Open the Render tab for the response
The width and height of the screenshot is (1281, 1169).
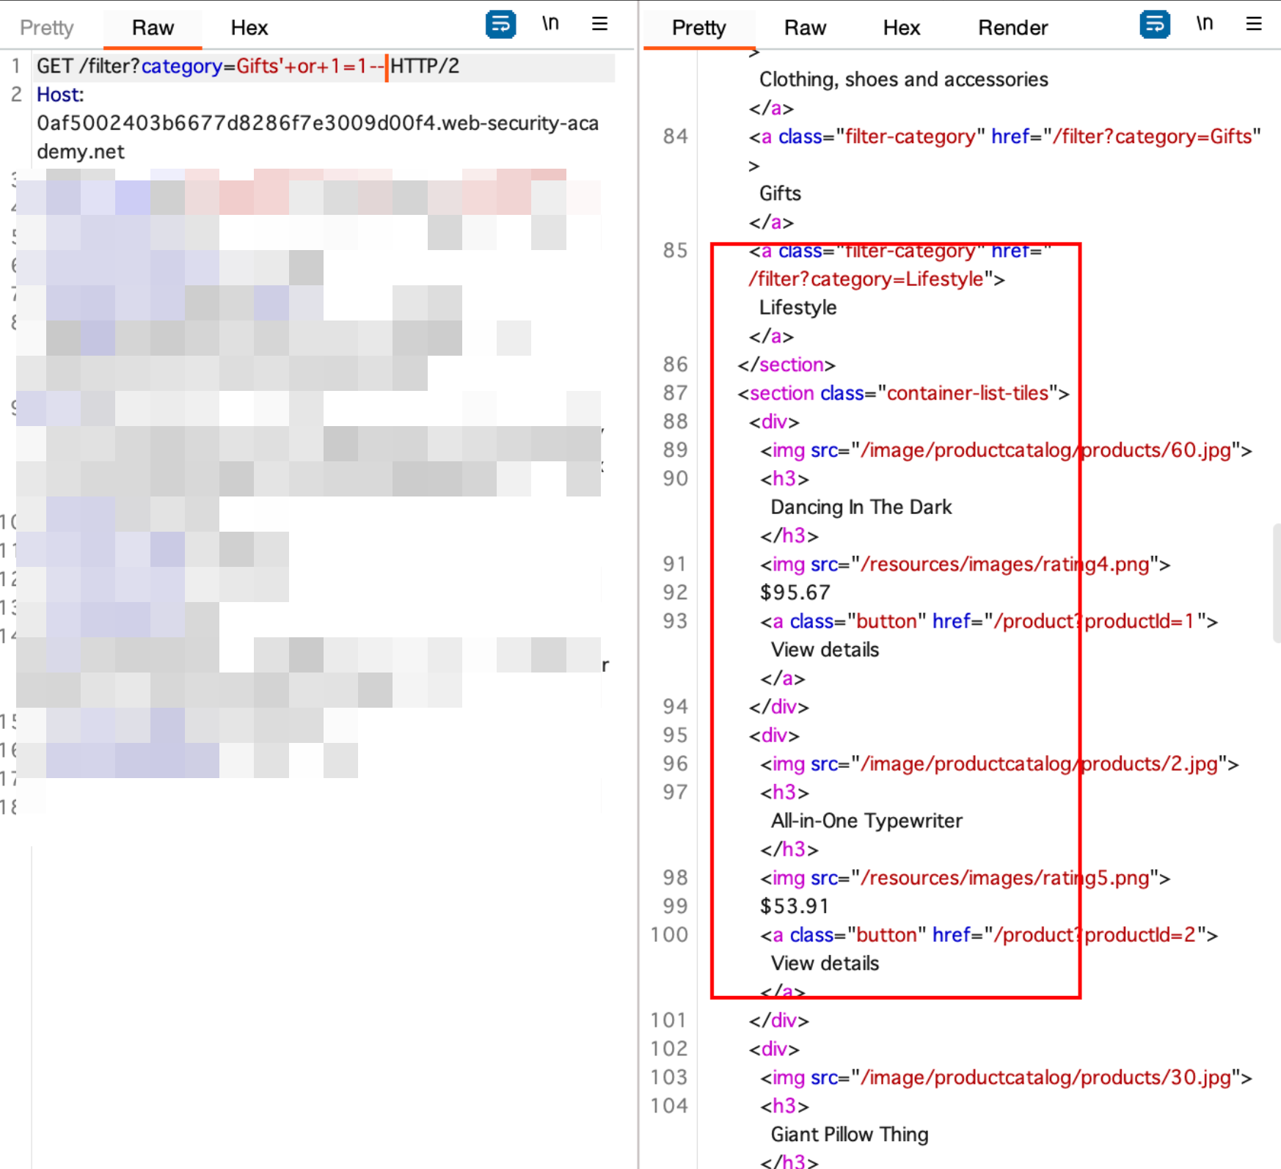(1012, 27)
